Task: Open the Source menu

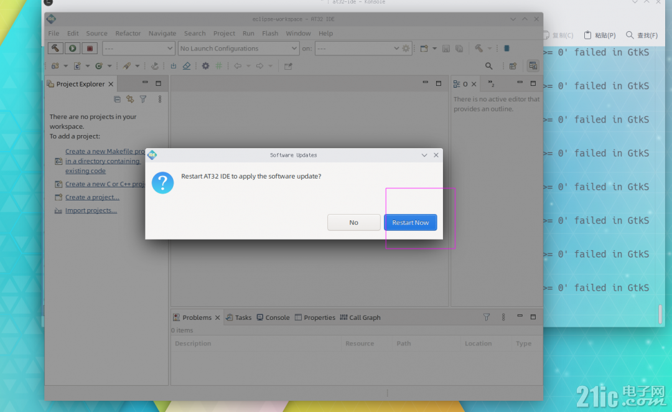Action: (x=96, y=33)
